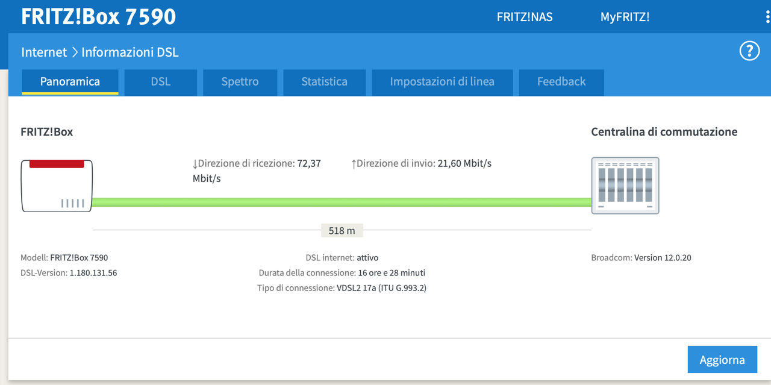Viewport: 771px width, 385px height.
Task: Open the Statistica tab
Action: [324, 81]
